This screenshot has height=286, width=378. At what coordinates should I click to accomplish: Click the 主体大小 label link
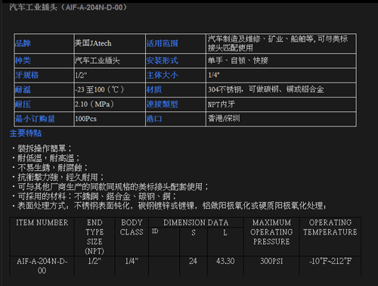click(162, 75)
